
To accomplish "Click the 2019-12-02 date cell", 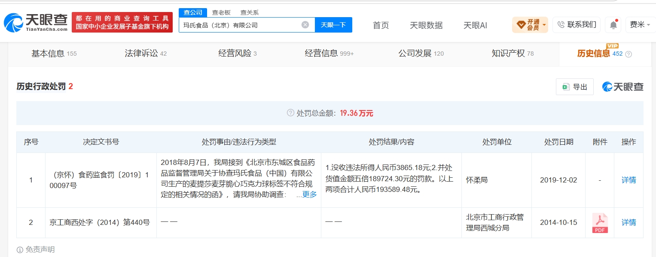I will (558, 180).
